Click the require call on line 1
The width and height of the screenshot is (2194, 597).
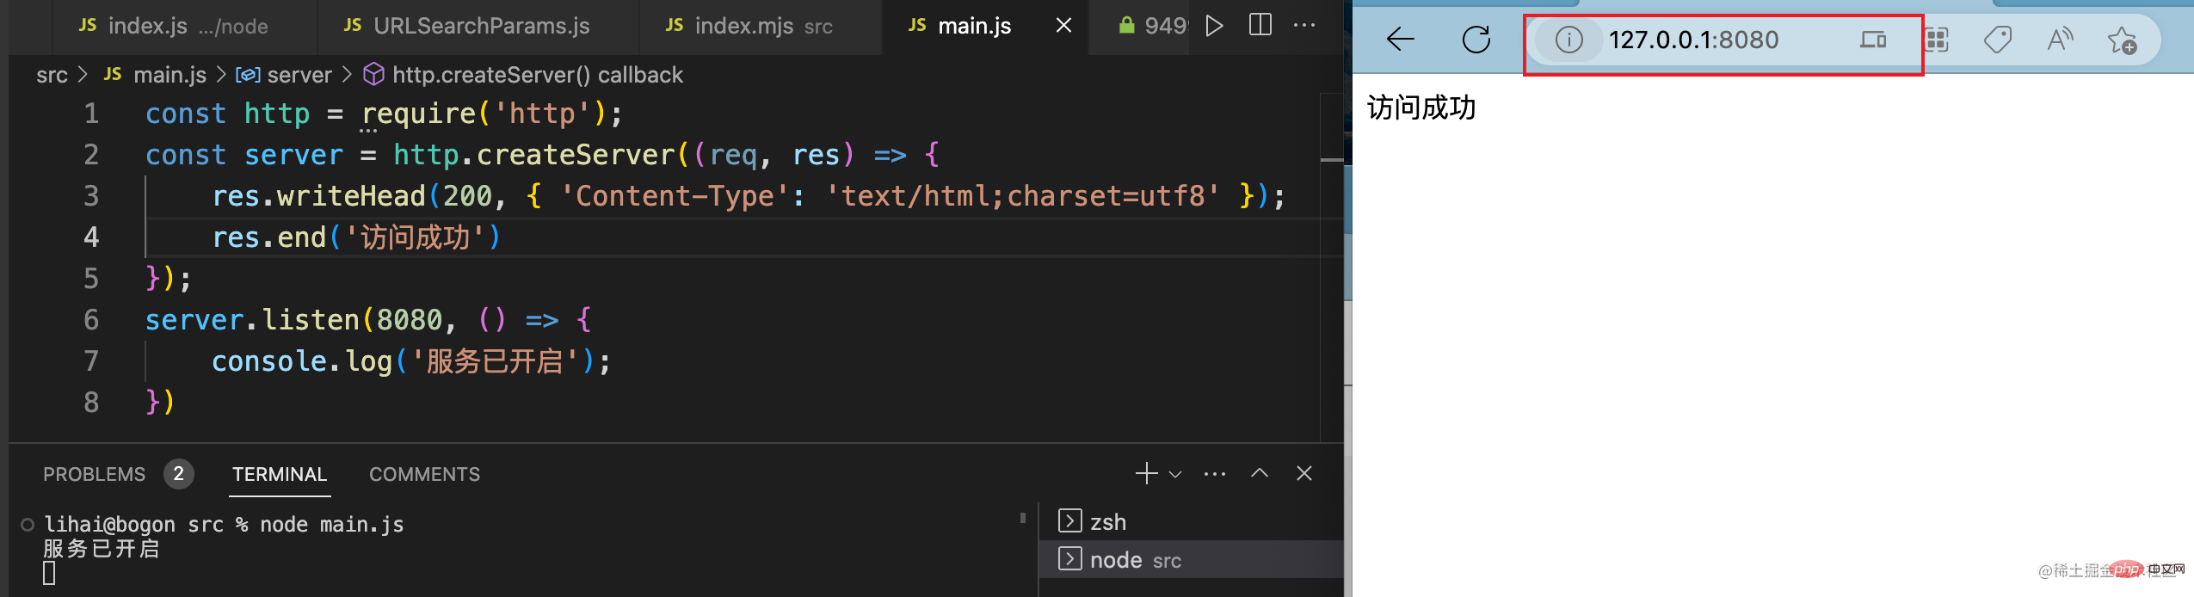[419, 114]
